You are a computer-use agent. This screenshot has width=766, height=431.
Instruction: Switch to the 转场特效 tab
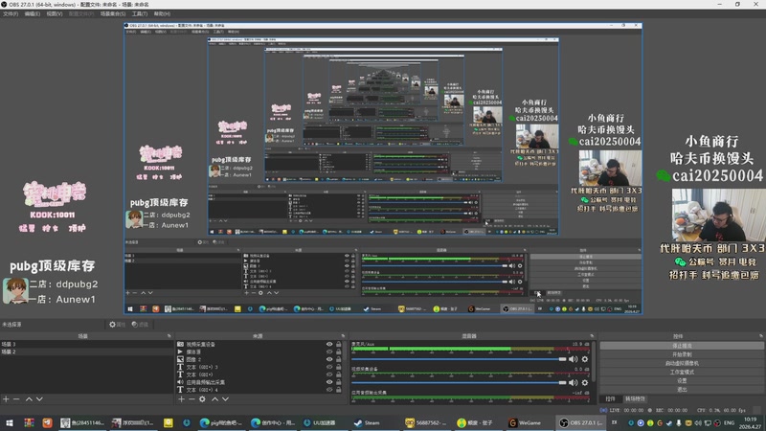tap(635, 399)
